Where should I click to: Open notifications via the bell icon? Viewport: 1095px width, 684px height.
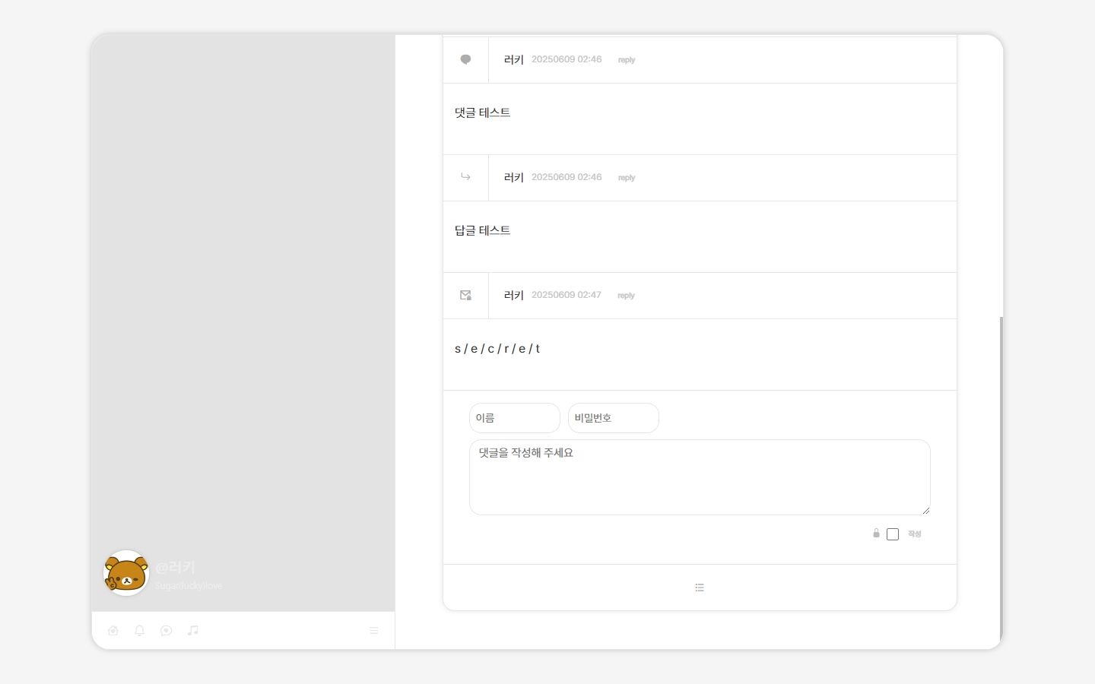click(x=140, y=631)
